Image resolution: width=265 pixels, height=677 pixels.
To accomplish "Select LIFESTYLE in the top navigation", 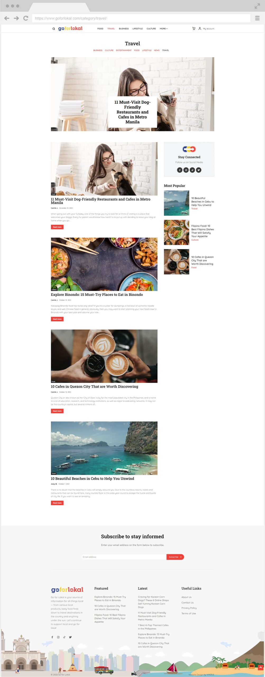I will pyautogui.click(x=137, y=29).
